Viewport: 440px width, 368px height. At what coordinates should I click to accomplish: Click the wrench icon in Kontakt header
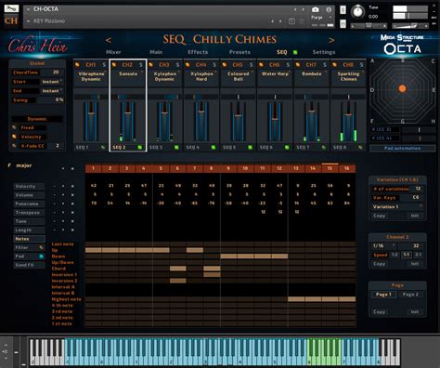pos(11,8)
